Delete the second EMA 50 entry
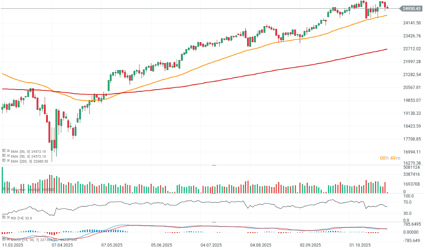 8,156
